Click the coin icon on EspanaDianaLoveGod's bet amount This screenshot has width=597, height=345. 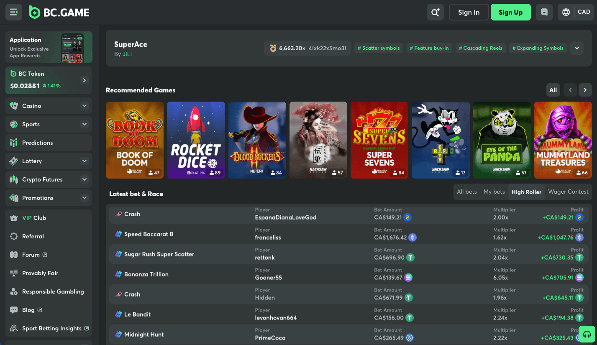(407, 217)
